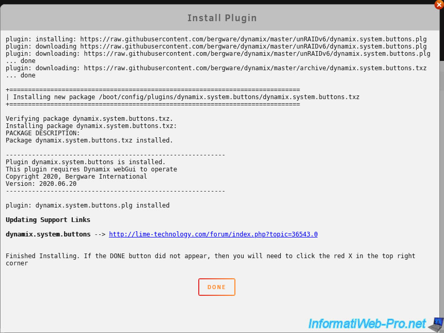Click the bold 'Updating Support Links' heading
Viewport: 444px width, 333px height.
point(48,220)
